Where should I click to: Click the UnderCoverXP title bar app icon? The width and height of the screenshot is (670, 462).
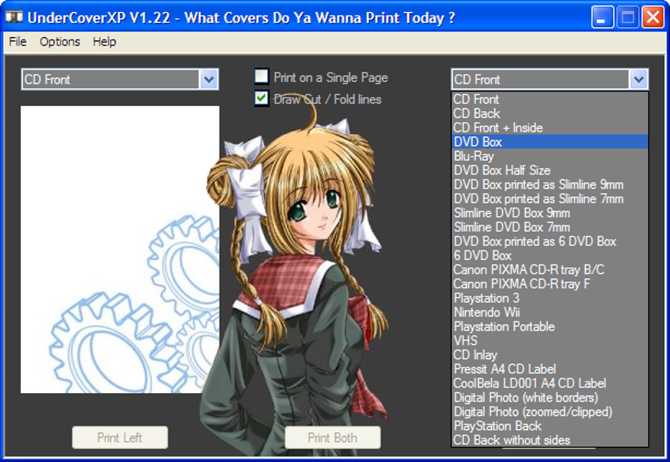pos(14,17)
